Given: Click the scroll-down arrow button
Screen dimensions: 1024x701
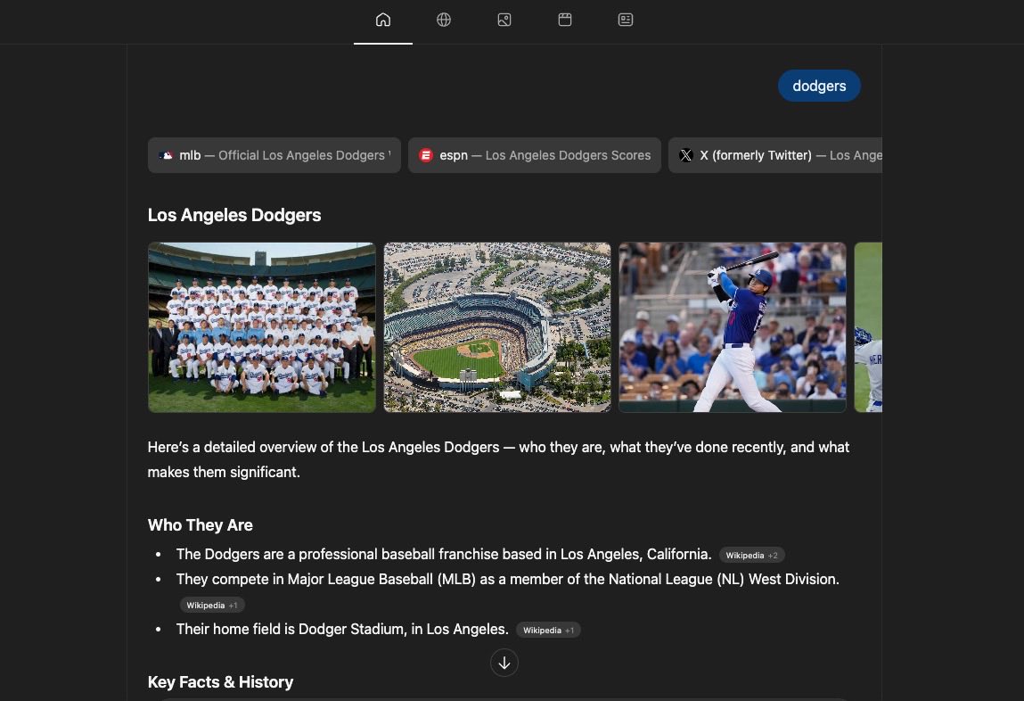Looking at the screenshot, I should (504, 664).
